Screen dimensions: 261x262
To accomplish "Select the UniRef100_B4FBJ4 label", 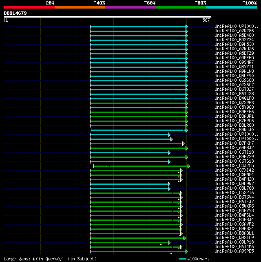I will tap(234, 220).
